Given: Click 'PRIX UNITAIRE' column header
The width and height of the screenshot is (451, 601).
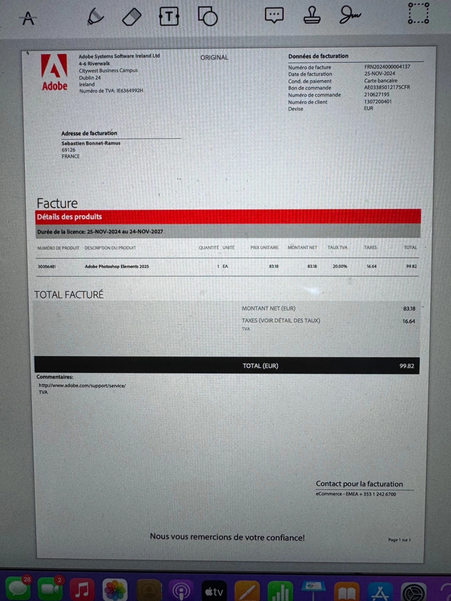Looking at the screenshot, I should 264,247.
